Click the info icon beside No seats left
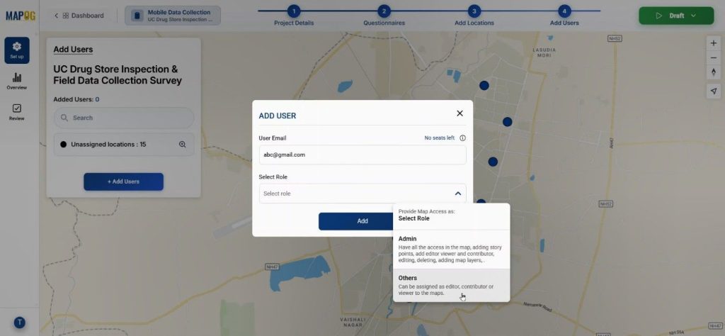Image resolution: width=725 pixels, height=336 pixels. [x=462, y=138]
